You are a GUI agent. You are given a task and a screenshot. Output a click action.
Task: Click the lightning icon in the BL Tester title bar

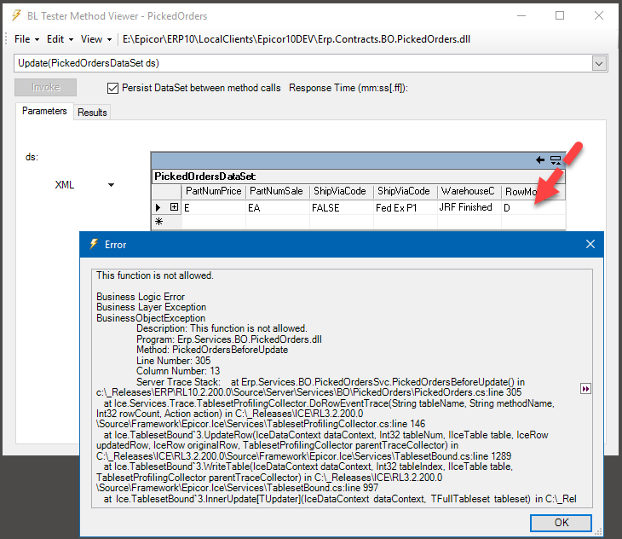pos(17,15)
